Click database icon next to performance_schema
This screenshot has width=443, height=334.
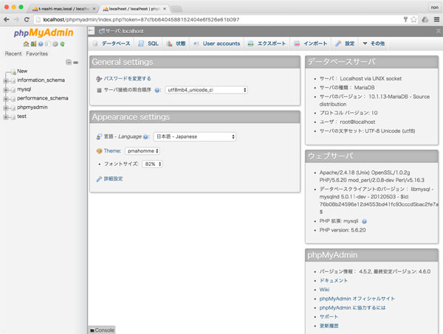tap(13, 99)
